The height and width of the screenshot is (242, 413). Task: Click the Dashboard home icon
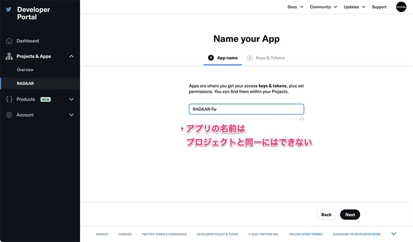tap(9, 41)
